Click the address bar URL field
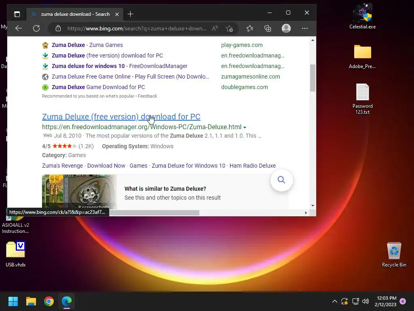Image resolution: width=414 pixels, height=311 pixels. pyautogui.click(x=137, y=28)
